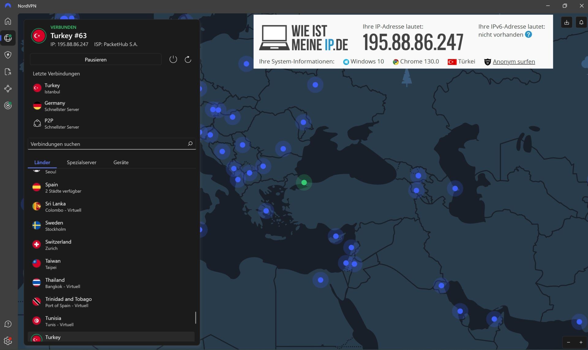Select Turkey at bottom of country list

pos(111,337)
